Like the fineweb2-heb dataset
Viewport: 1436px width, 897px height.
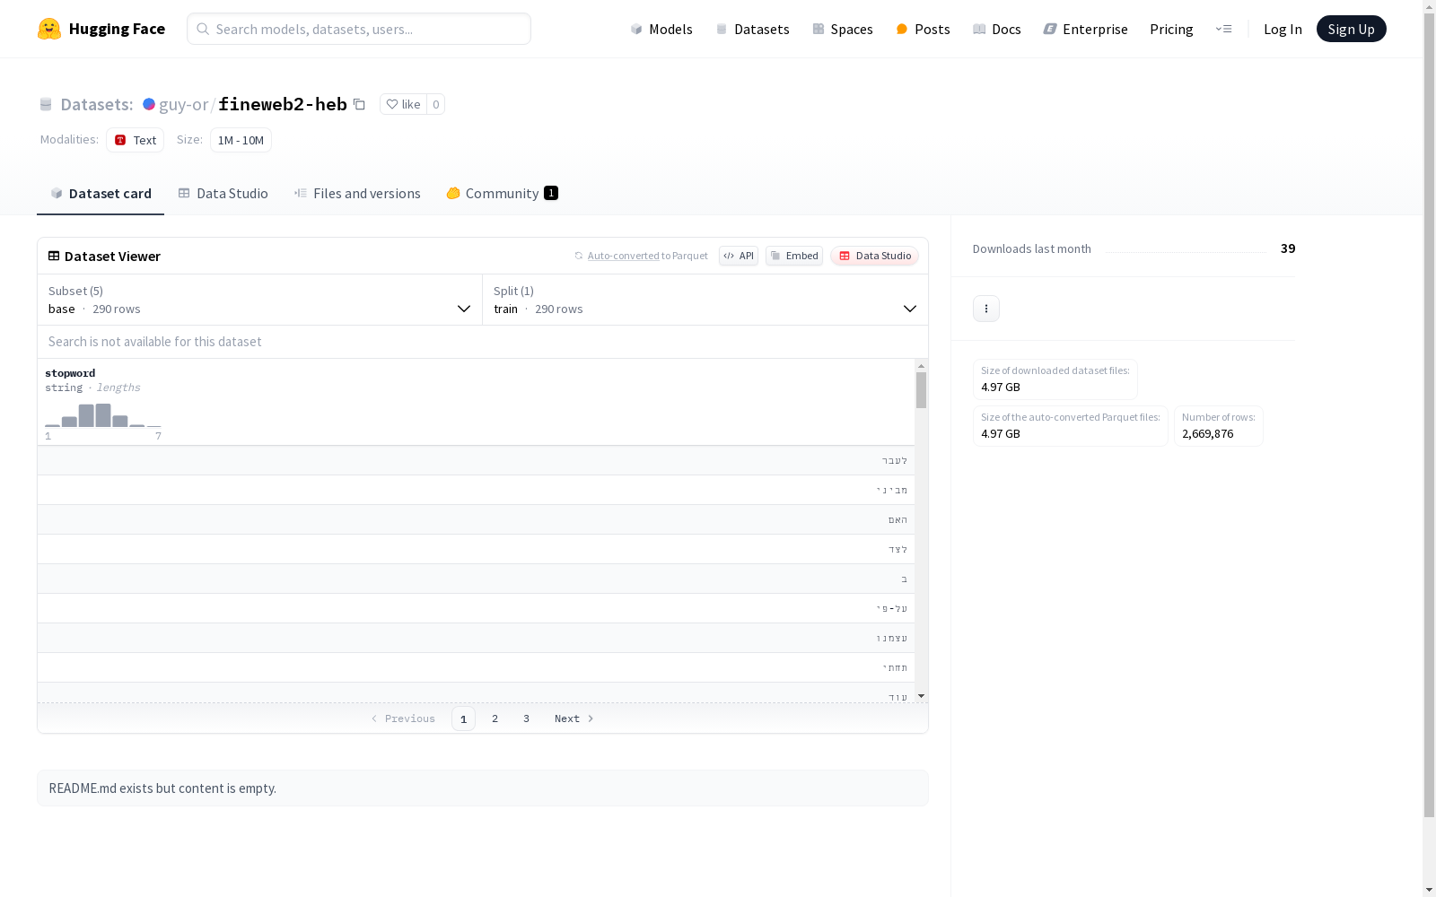(403, 104)
